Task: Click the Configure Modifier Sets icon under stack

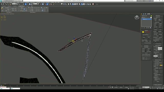Action: 150,28
